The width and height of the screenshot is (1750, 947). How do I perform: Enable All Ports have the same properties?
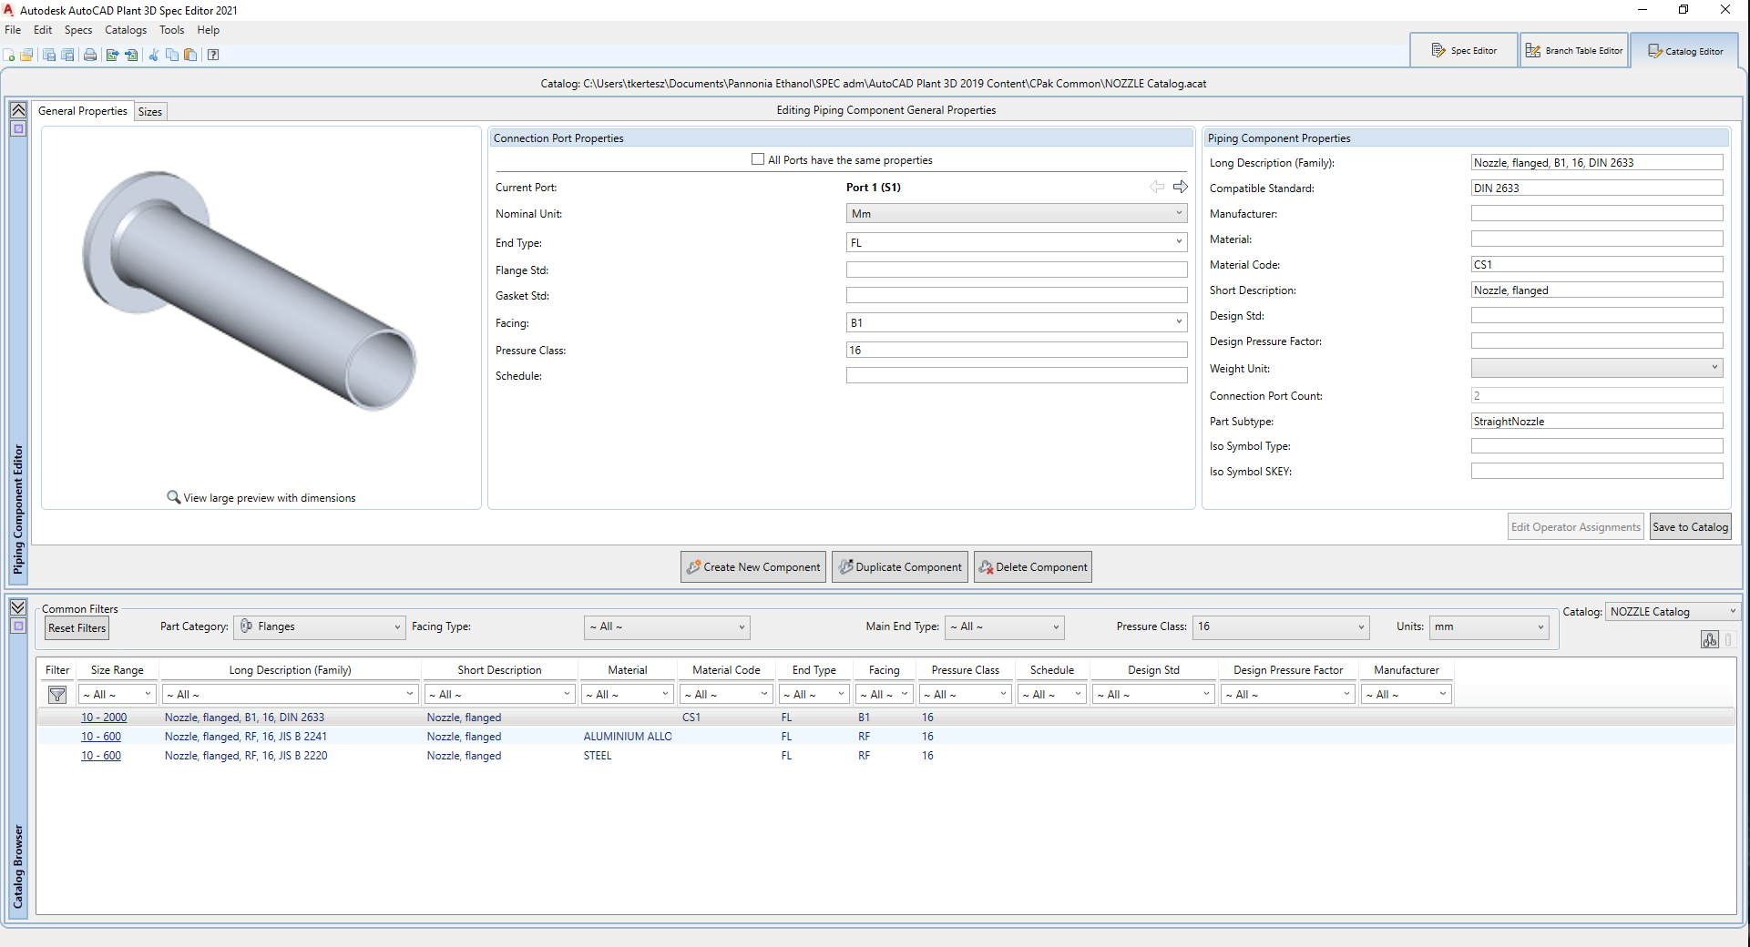(758, 159)
